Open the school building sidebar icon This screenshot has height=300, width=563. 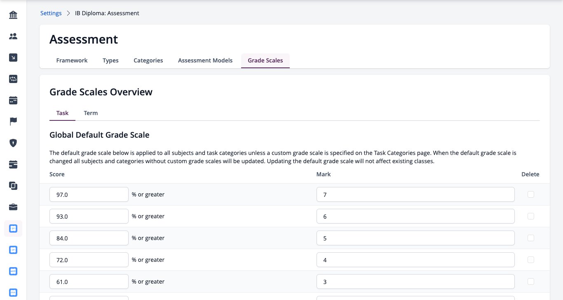(13, 15)
